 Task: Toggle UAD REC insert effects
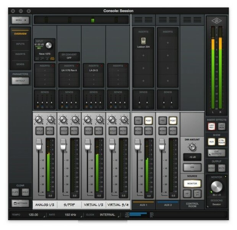[211, 126]
